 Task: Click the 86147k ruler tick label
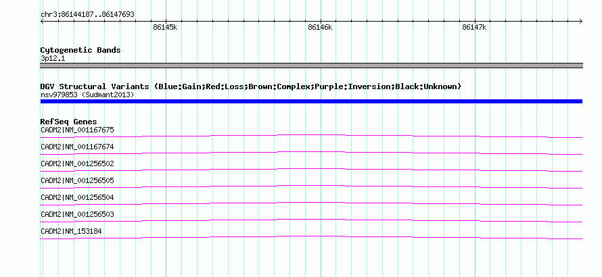(x=475, y=27)
